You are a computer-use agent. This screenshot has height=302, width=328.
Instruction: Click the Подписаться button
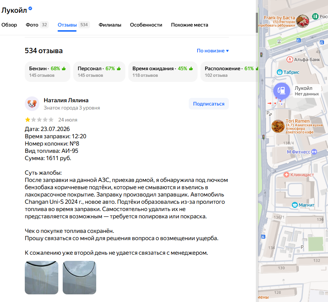(x=208, y=104)
